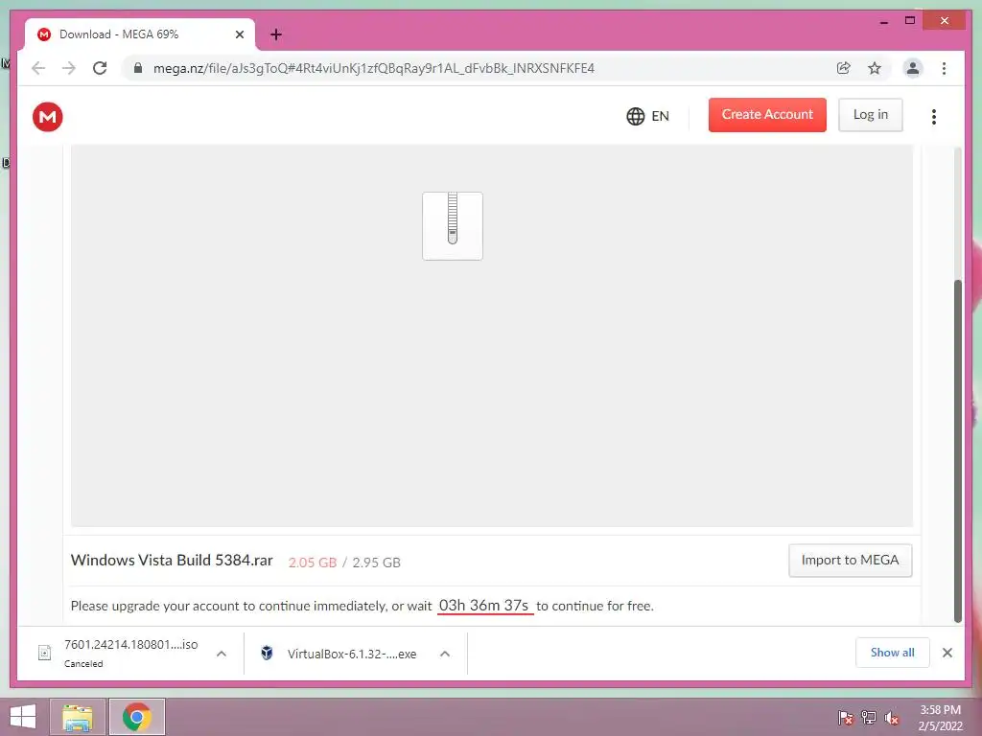Go back with browser back arrow
The height and width of the screenshot is (736, 982).
click(38, 68)
